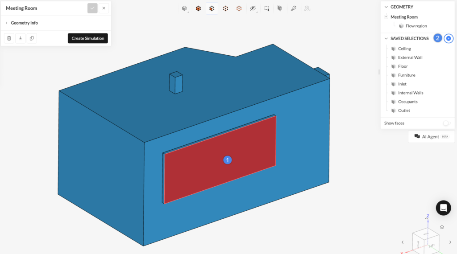This screenshot has height=254, width=457.
Task: Delete geometry with the trash icon
Action: click(x=9, y=38)
